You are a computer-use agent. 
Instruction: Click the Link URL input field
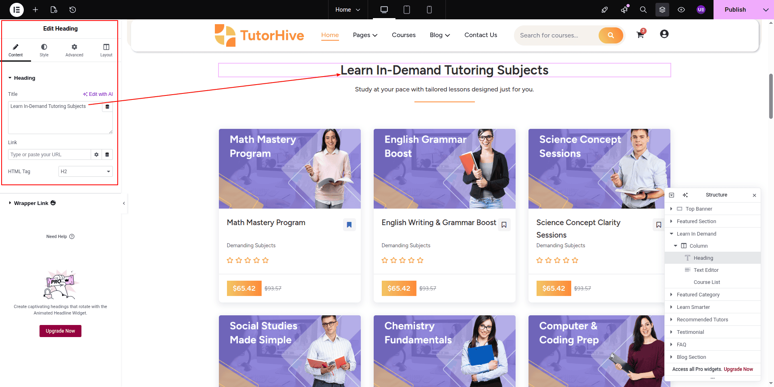pyautogui.click(x=49, y=155)
